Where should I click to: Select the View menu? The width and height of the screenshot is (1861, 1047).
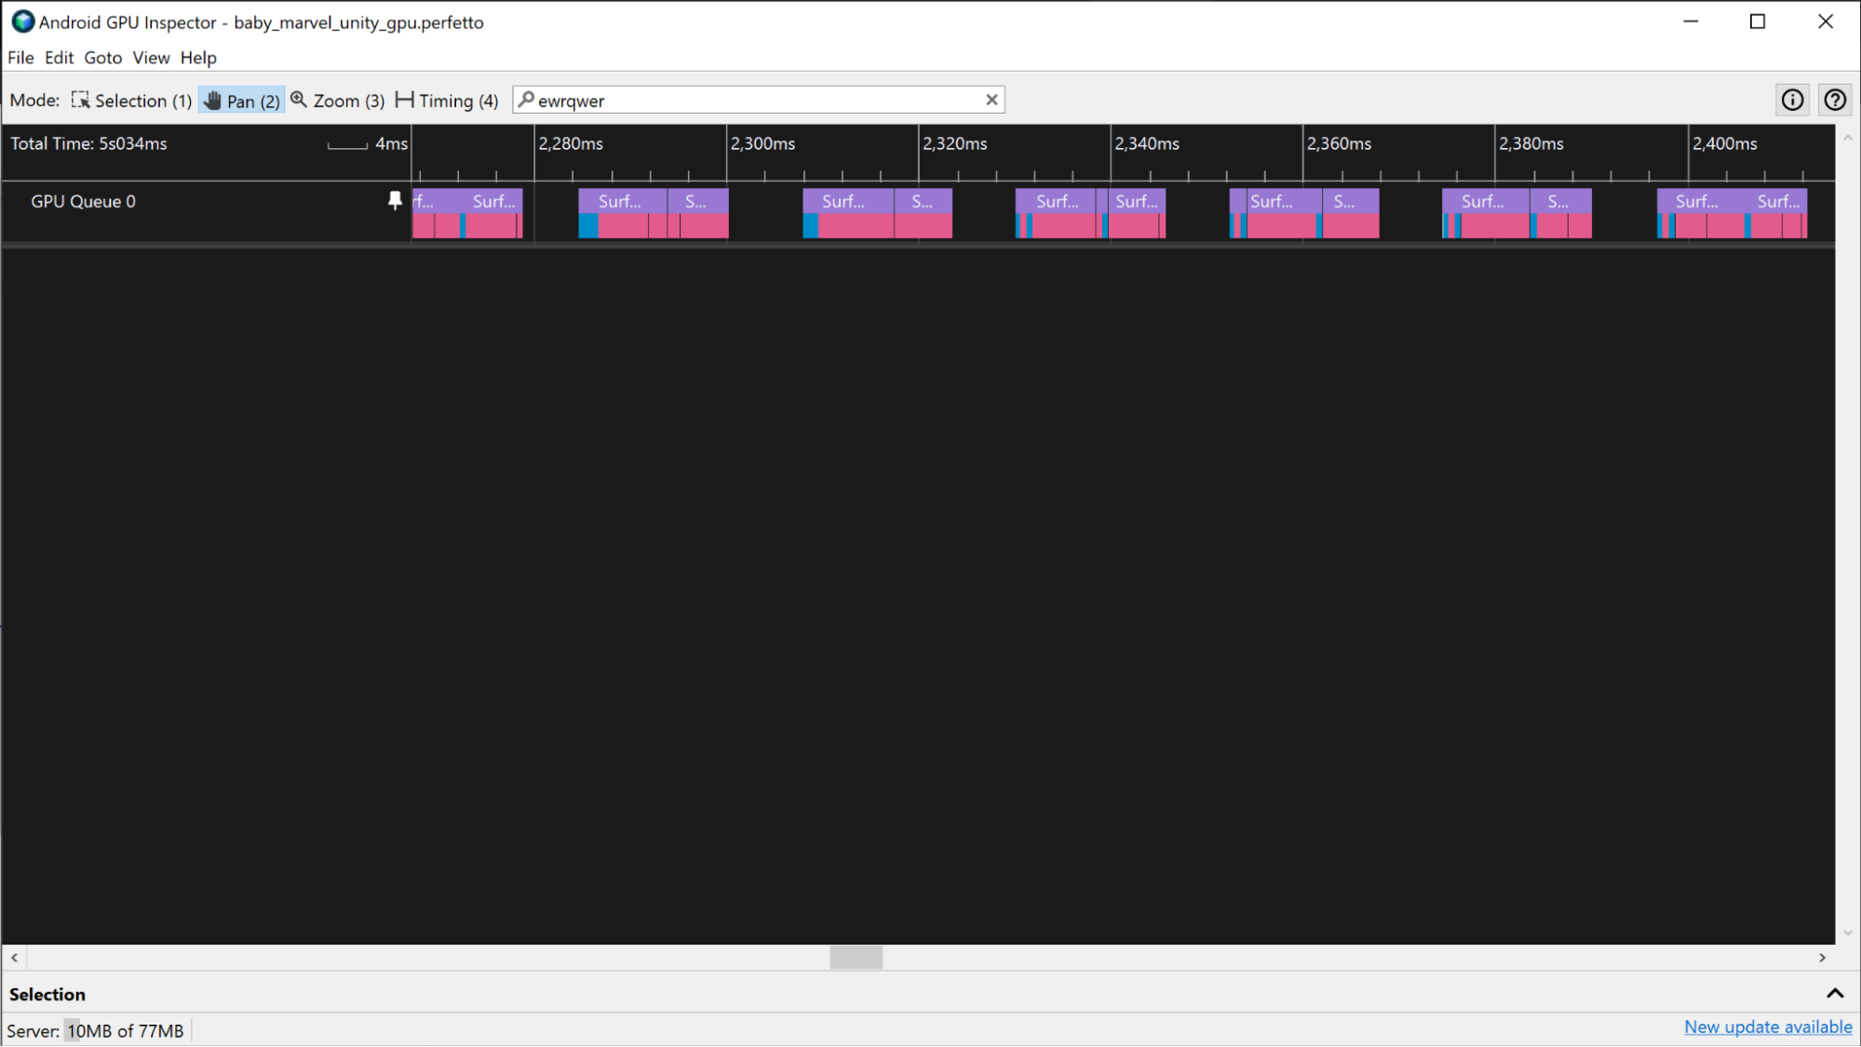[151, 58]
